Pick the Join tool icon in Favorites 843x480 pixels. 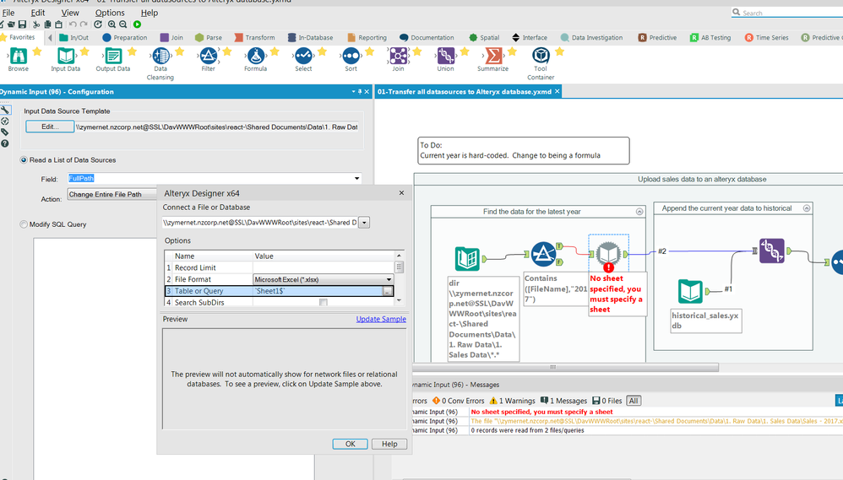pos(399,56)
